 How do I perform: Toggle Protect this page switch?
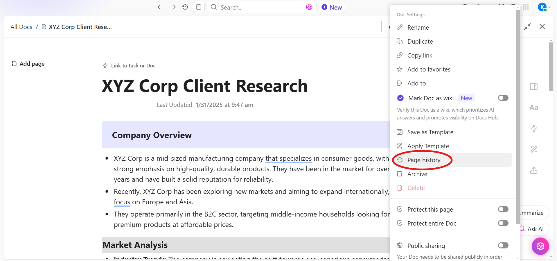pos(503,209)
